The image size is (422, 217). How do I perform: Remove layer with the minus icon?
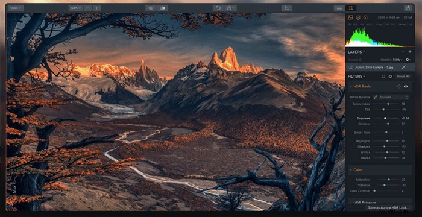(x=403, y=52)
